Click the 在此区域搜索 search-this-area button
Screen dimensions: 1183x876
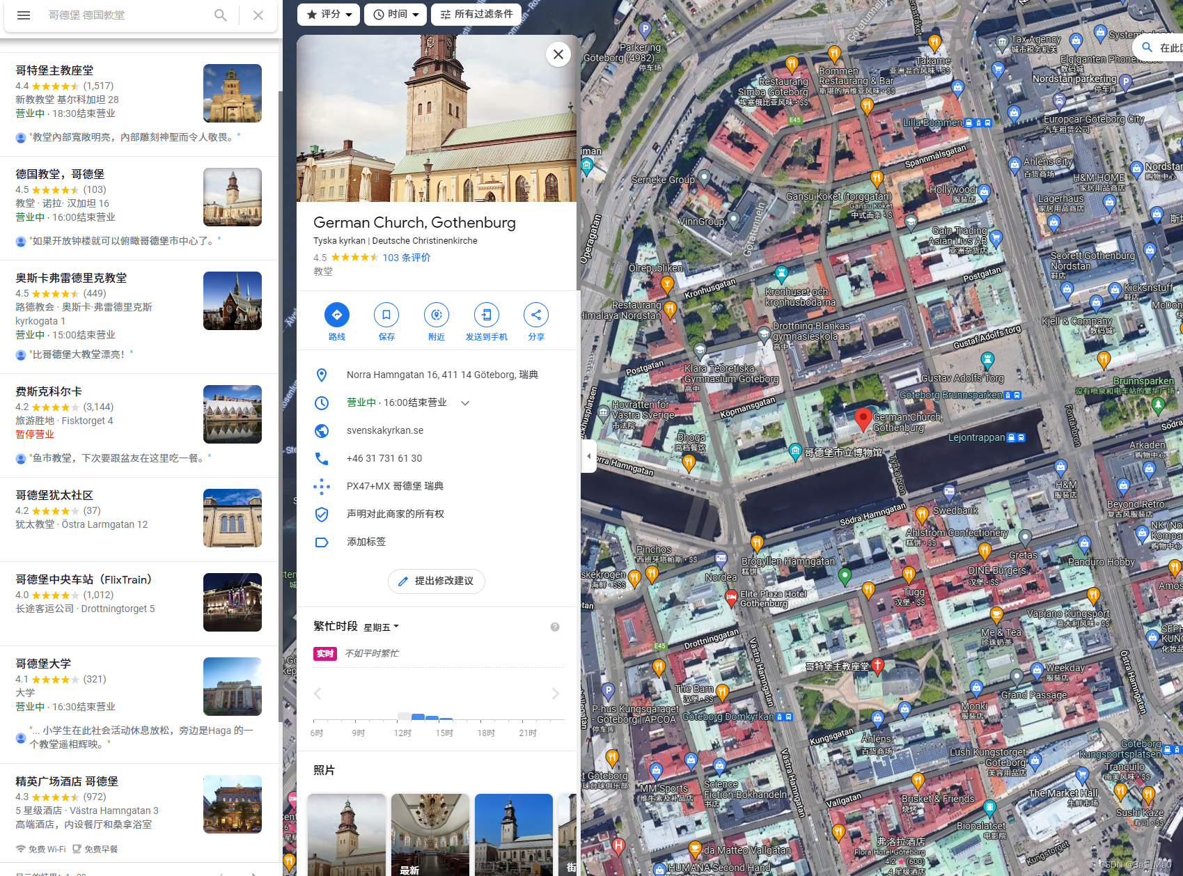[x=1158, y=47]
